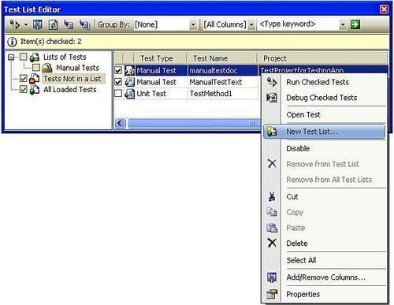
Task: Choose Open Test from context menu
Action: [x=325, y=115]
